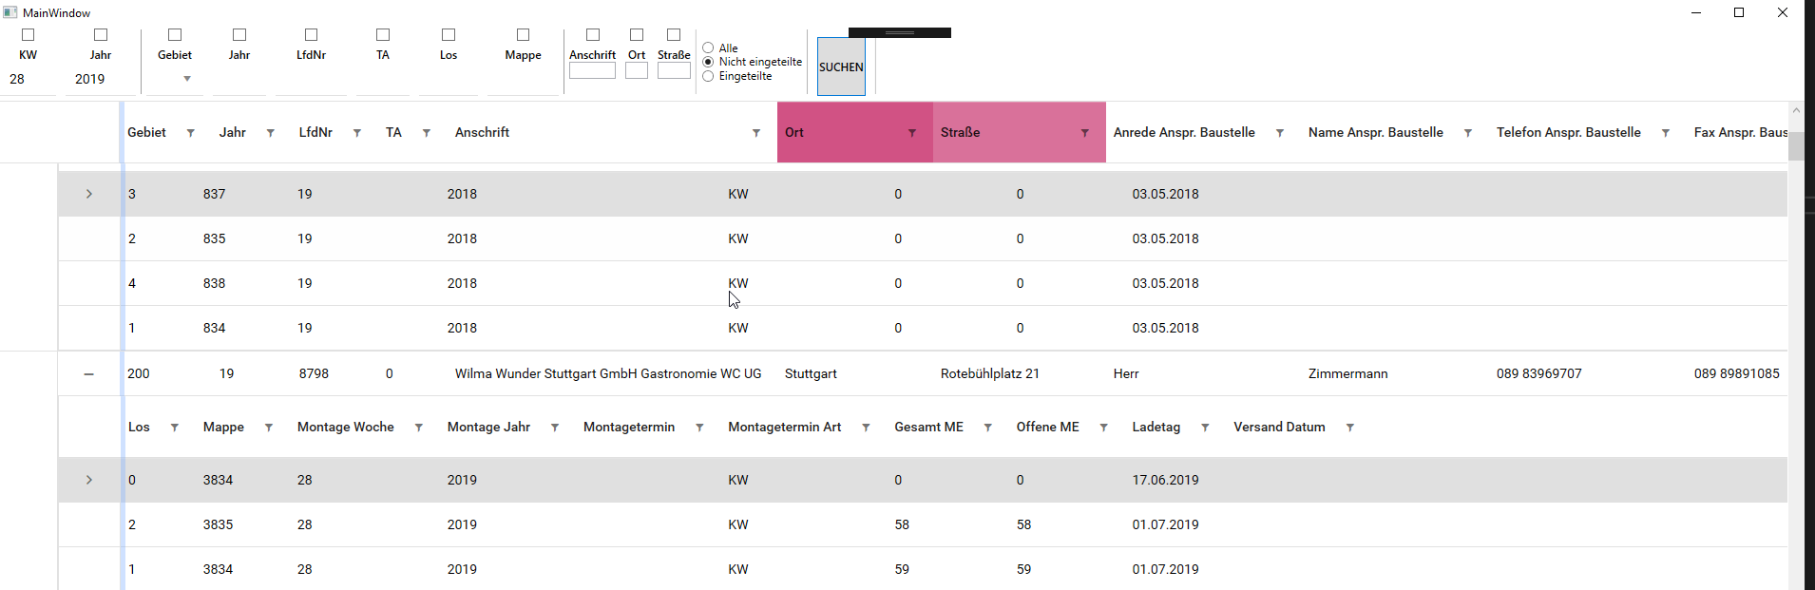
Task: Click the Montage Woche column header
Action: (345, 428)
